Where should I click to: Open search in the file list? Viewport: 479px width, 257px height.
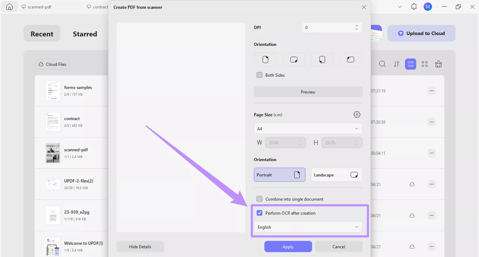[x=382, y=64]
